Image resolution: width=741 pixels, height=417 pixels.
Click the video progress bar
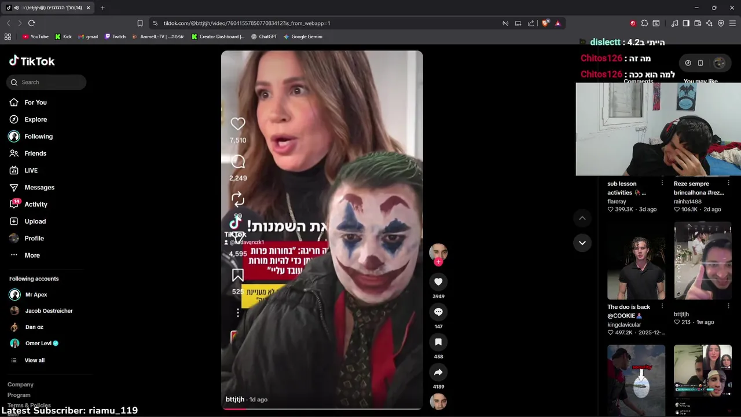pos(322,409)
